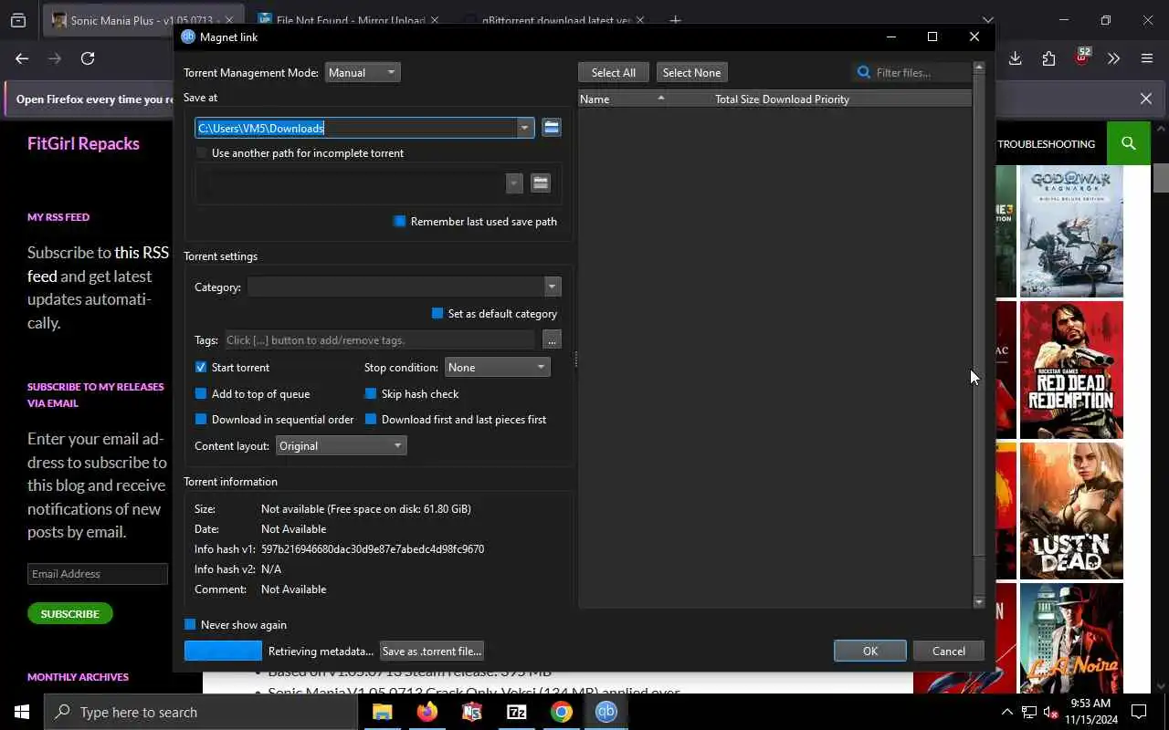Image resolution: width=1169 pixels, height=730 pixels.
Task: Confirm the dialog with OK
Action: tap(869, 651)
